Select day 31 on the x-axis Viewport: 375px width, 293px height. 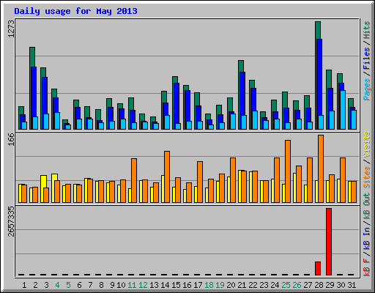[352, 285]
